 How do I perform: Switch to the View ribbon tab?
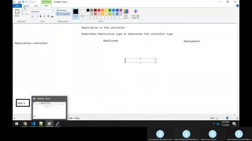[x=36, y=6]
